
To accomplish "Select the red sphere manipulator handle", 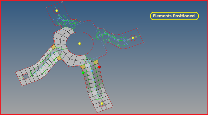I will pyautogui.click(x=99, y=67).
